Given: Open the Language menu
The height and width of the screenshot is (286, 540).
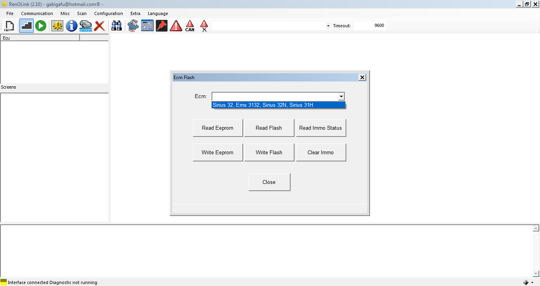Looking at the screenshot, I should tap(158, 13).
